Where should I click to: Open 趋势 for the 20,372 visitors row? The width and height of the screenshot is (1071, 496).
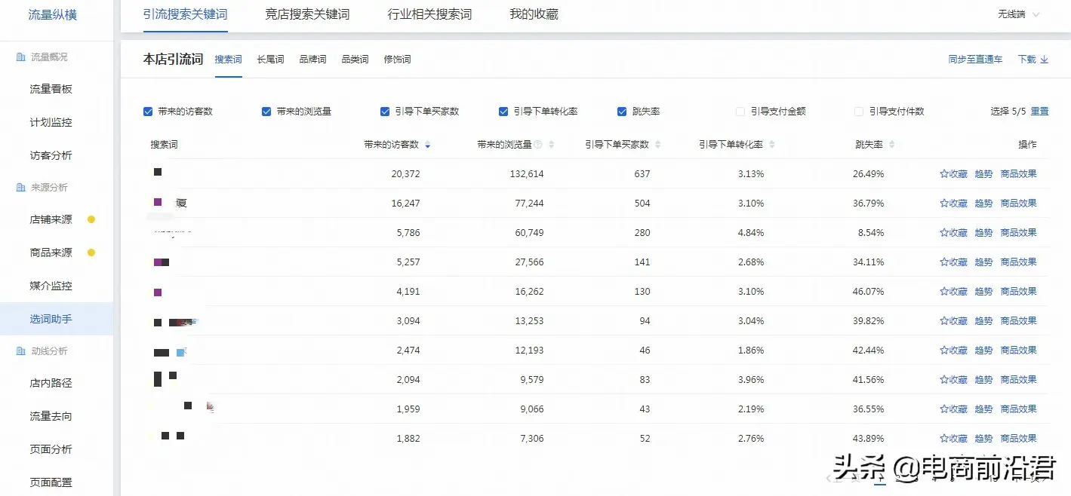pyautogui.click(x=983, y=174)
